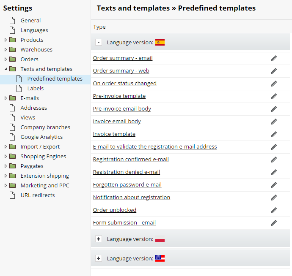Expand the Products folder in Settings tree
Image resolution: width=292 pixels, height=276 pixels.
click(6, 40)
